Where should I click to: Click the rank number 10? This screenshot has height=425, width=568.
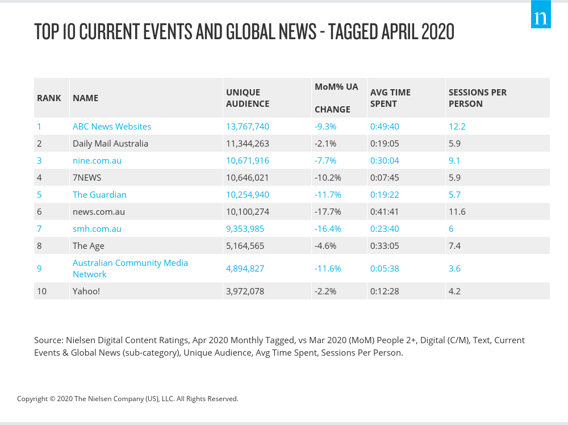(41, 291)
